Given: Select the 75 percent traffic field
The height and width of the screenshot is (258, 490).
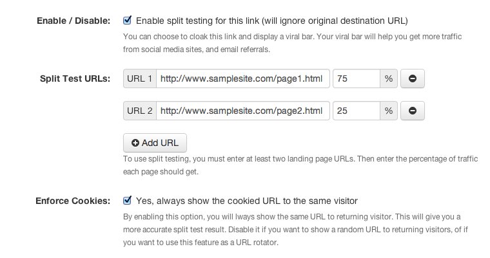Looking at the screenshot, I should click(x=357, y=79).
